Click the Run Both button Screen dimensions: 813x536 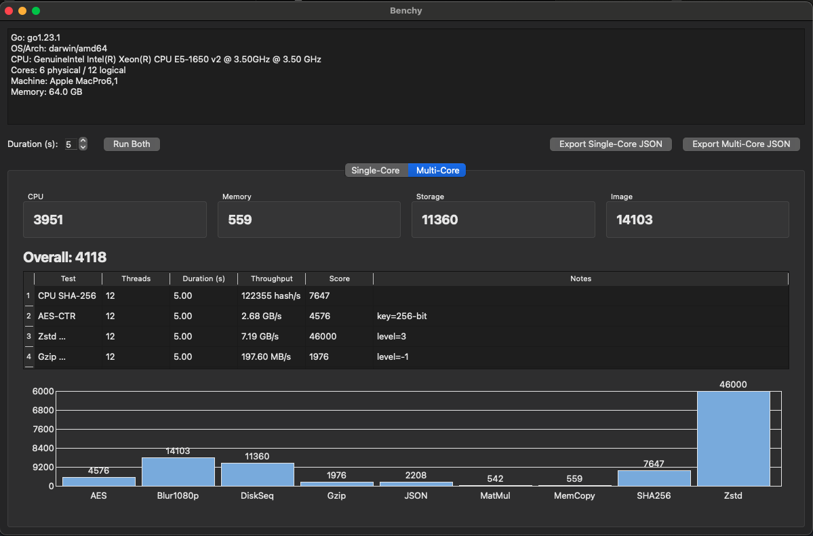tap(132, 144)
